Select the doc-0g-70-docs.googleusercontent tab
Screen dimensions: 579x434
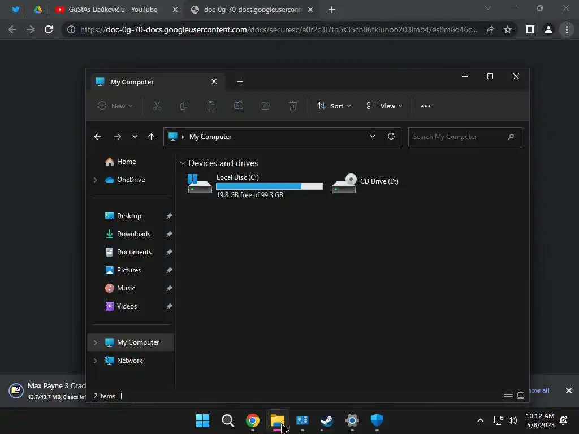point(252,10)
